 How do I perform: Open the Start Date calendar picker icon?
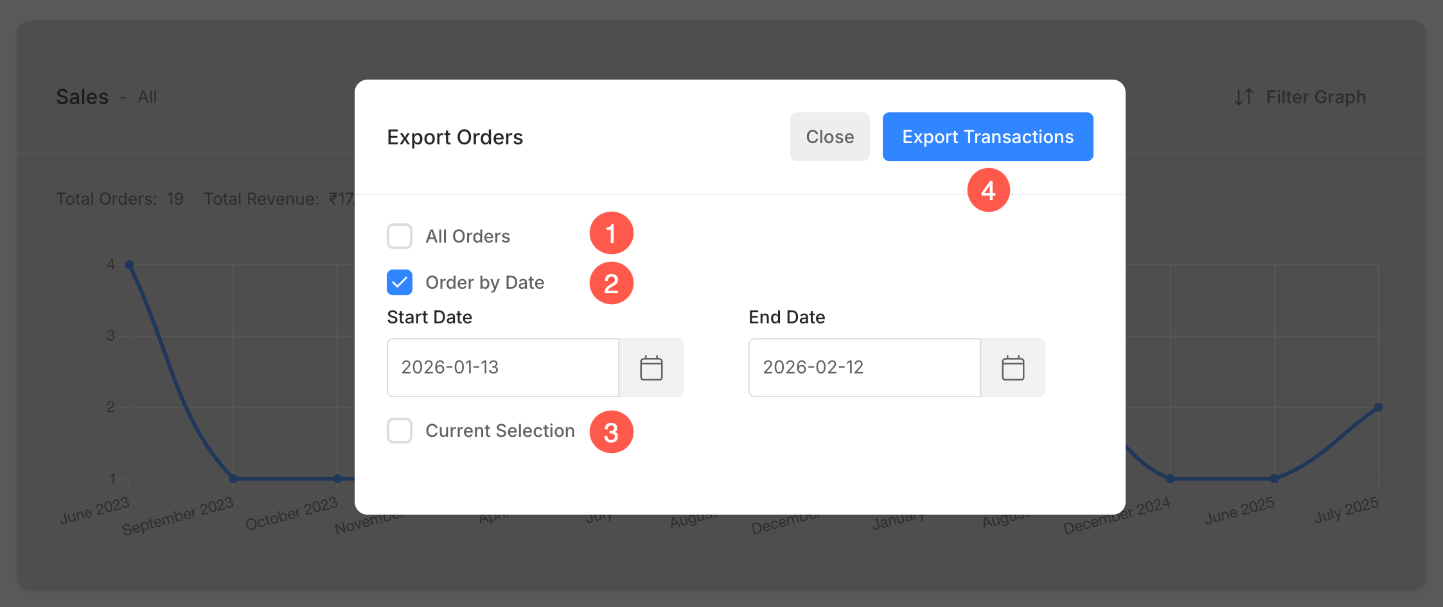click(651, 368)
